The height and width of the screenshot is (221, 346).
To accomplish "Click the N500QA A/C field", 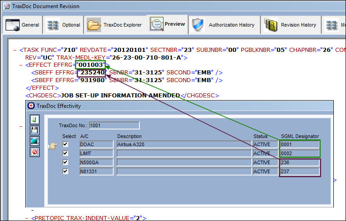I will coord(97,162).
